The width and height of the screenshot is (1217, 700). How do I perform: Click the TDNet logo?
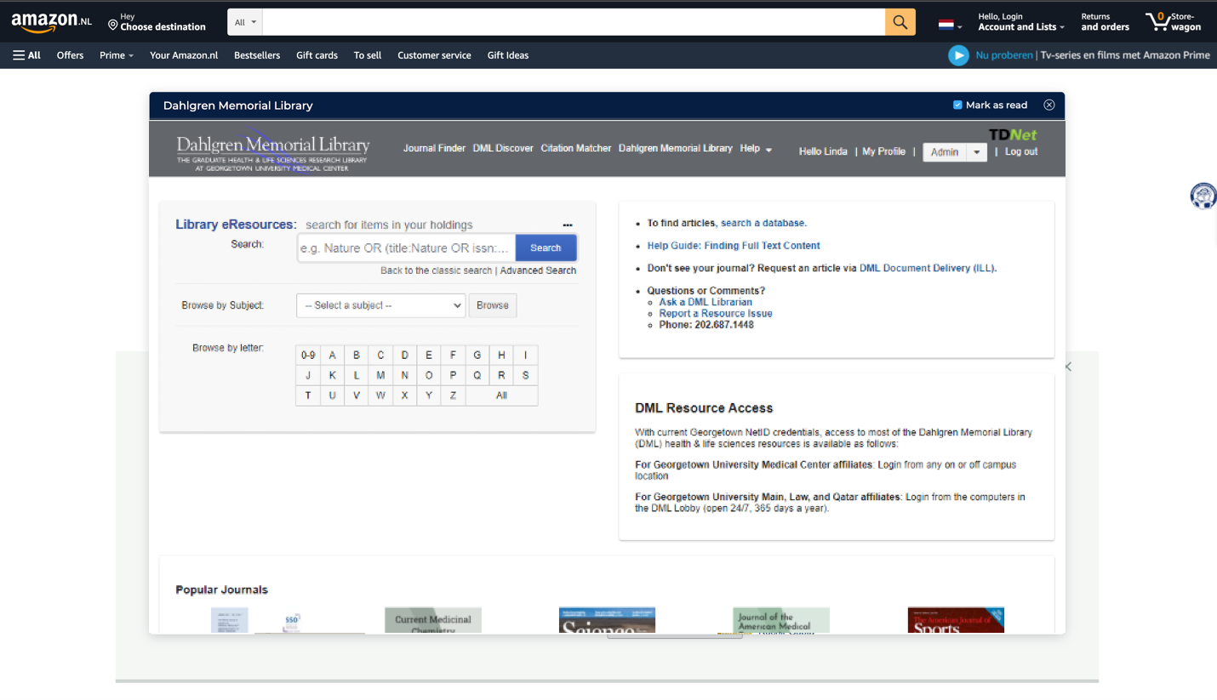click(x=1013, y=134)
